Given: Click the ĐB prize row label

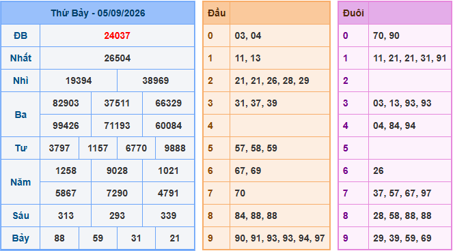Looking at the screenshot, I should pyautogui.click(x=20, y=35).
